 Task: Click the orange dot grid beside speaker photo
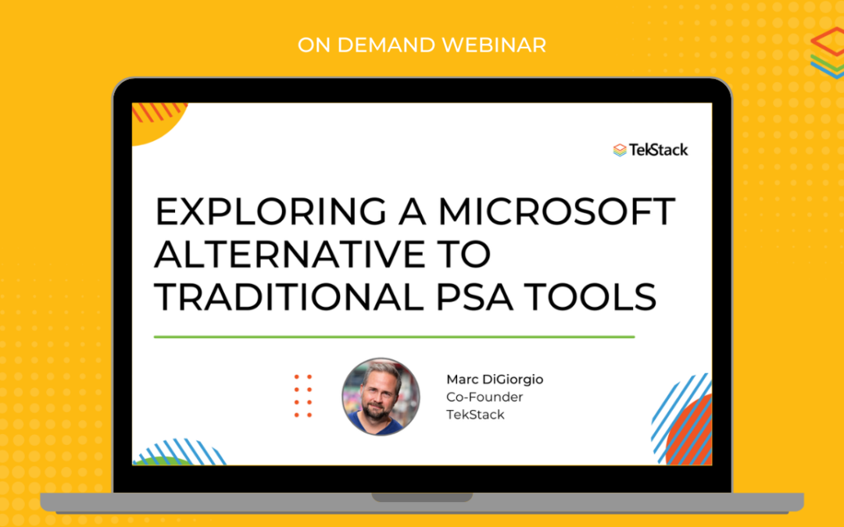(x=303, y=396)
